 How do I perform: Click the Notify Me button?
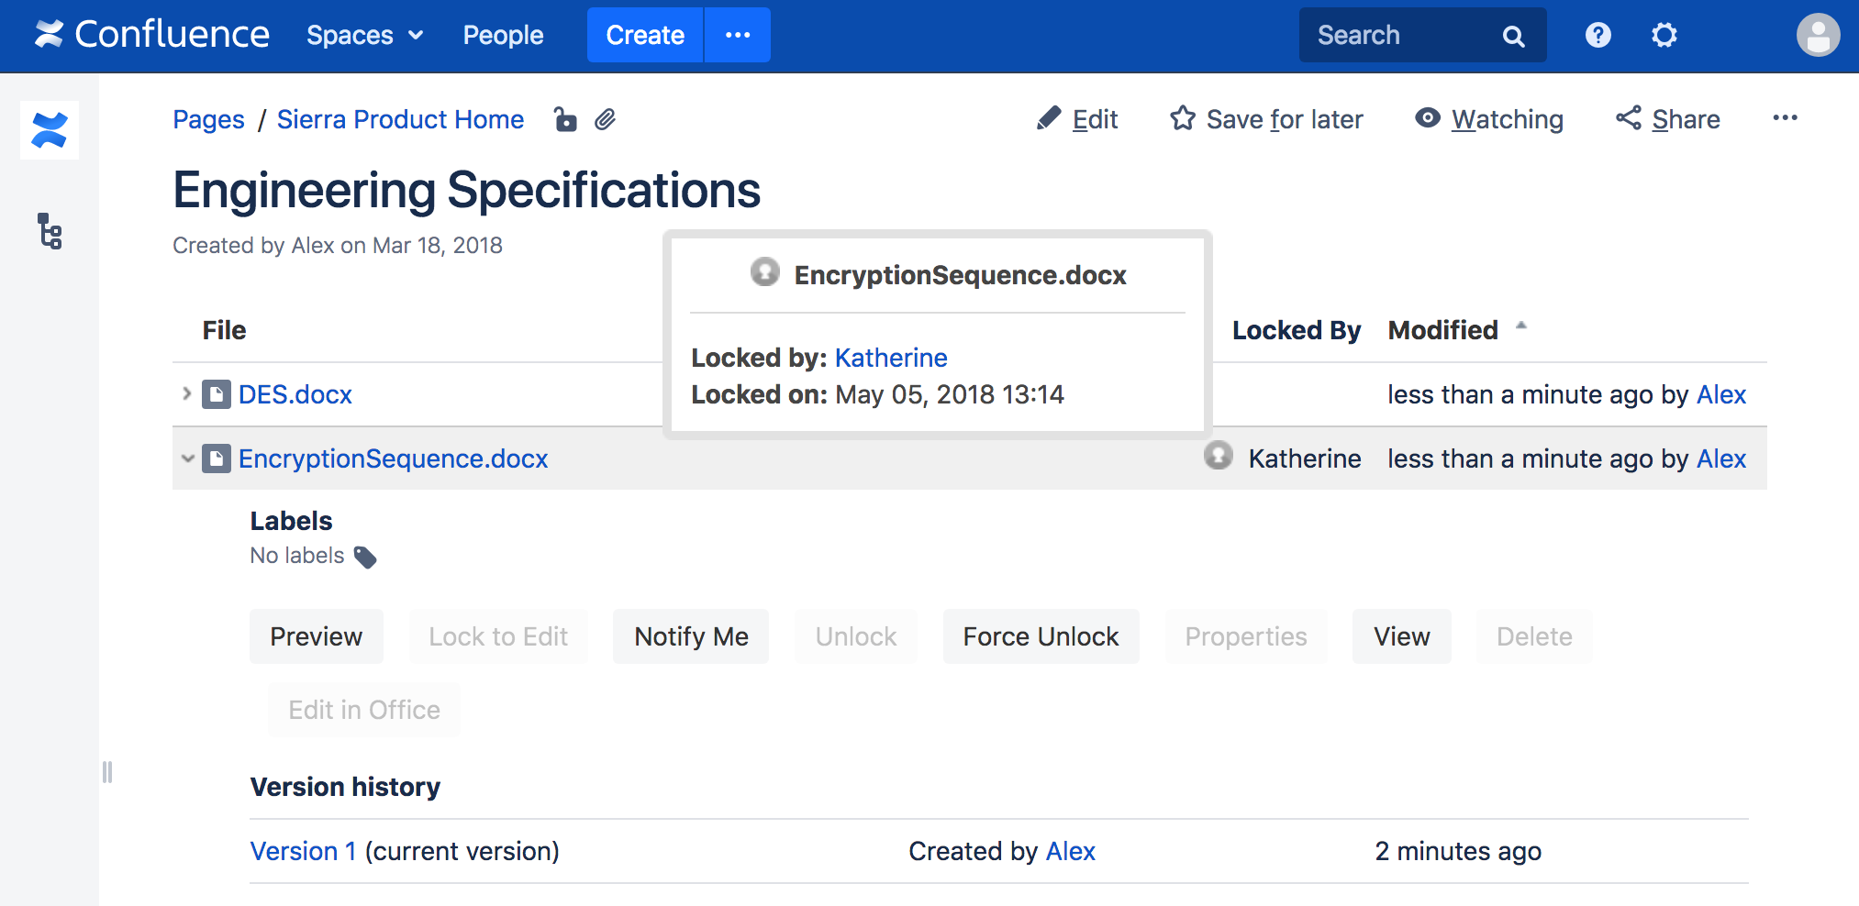coord(691,636)
